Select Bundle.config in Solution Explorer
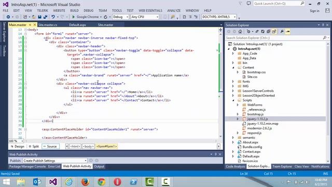The height and width of the screenshot is (187, 332). click(252, 147)
